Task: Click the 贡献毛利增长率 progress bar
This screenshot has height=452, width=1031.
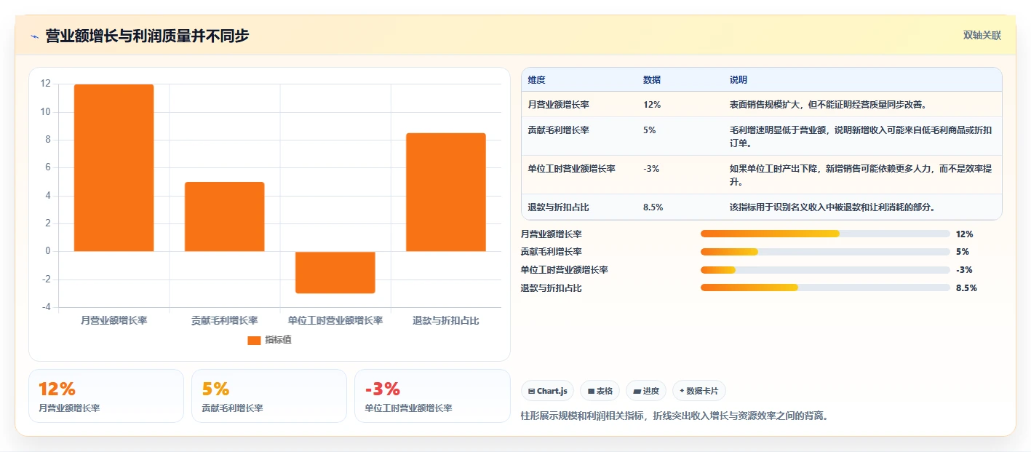Action: tap(825, 252)
